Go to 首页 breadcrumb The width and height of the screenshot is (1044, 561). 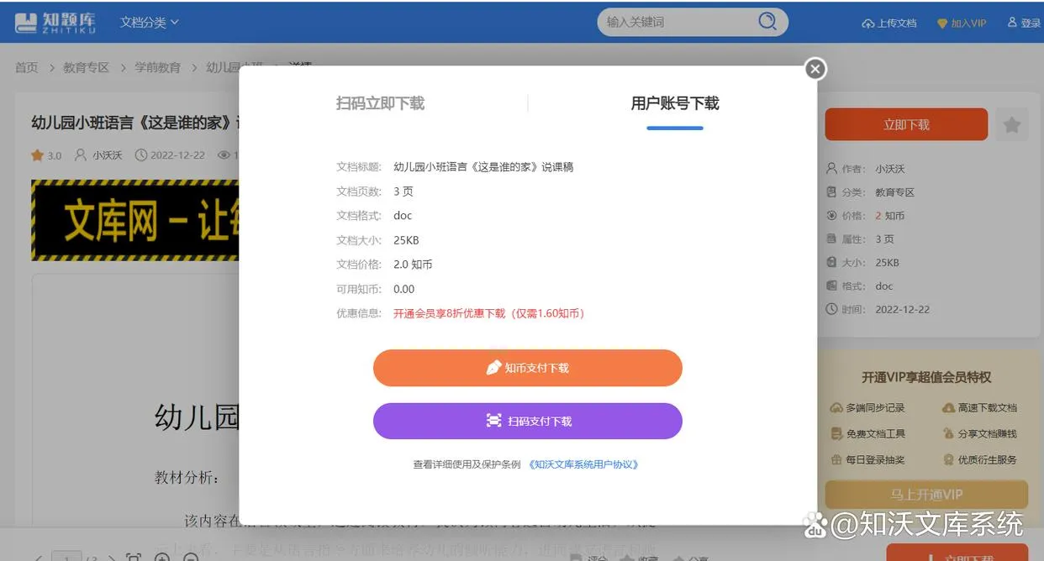[26, 67]
